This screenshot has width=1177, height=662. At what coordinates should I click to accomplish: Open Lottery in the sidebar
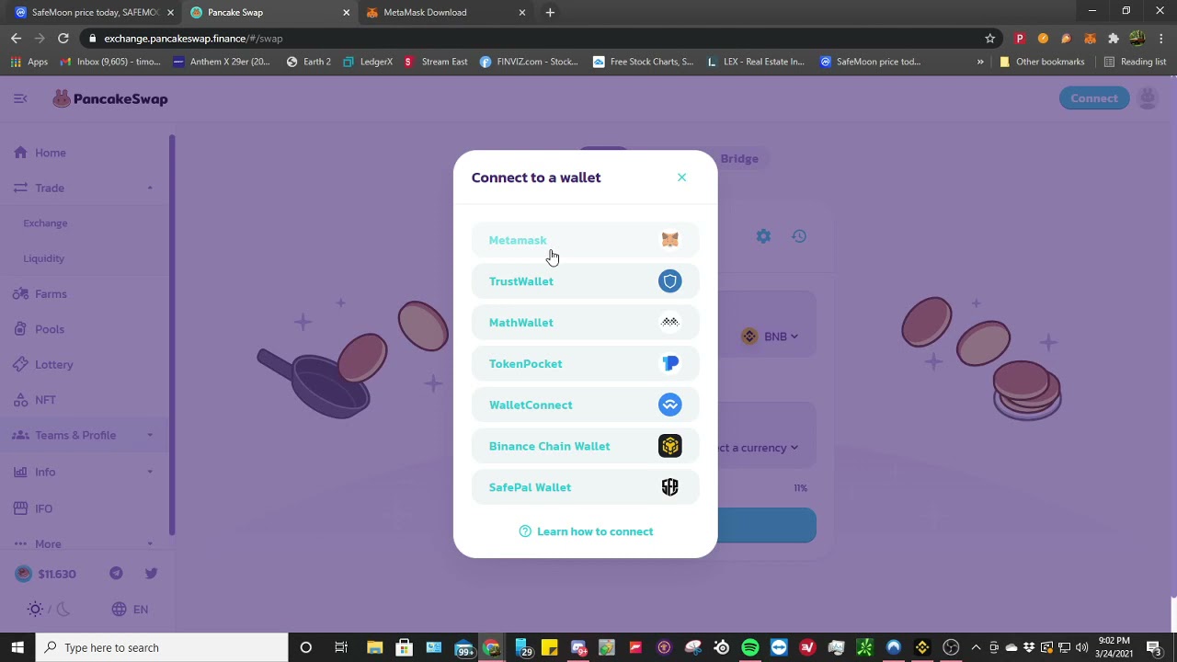85,365
